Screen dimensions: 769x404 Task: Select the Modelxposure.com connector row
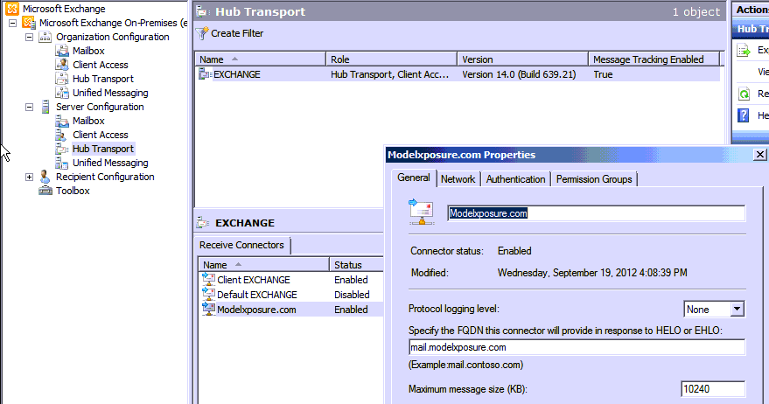tap(291, 310)
